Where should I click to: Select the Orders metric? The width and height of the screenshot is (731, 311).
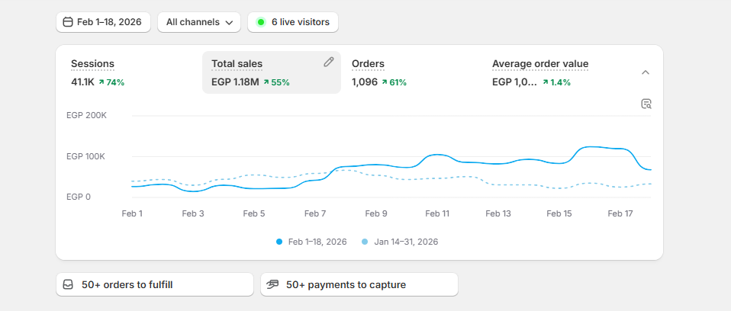(368, 64)
